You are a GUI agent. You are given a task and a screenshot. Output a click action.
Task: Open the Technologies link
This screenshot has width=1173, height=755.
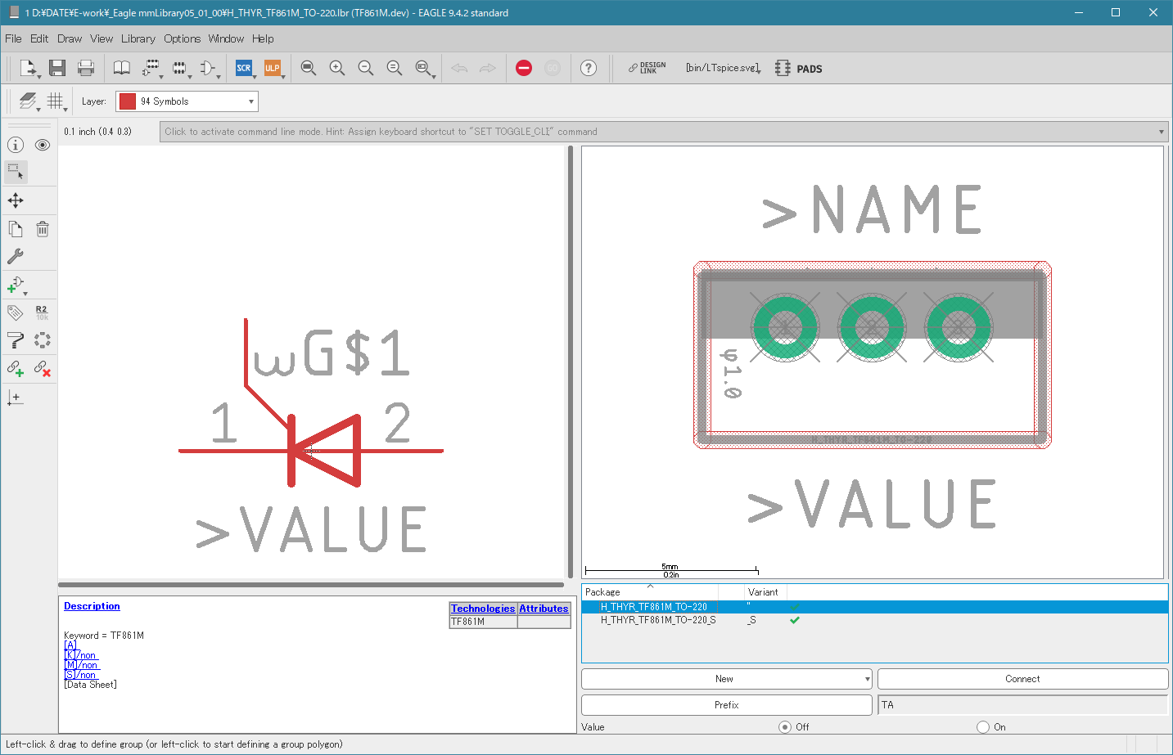pos(483,609)
